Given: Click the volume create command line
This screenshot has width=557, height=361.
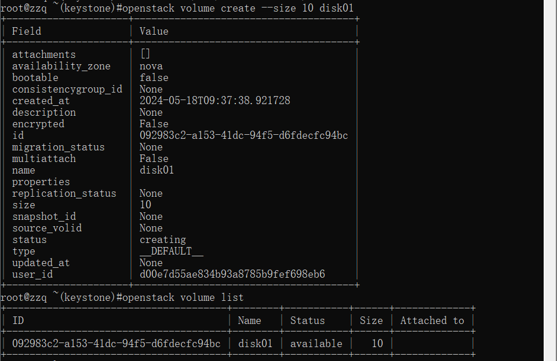Looking at the screenshot, I should tap(177, 8).
